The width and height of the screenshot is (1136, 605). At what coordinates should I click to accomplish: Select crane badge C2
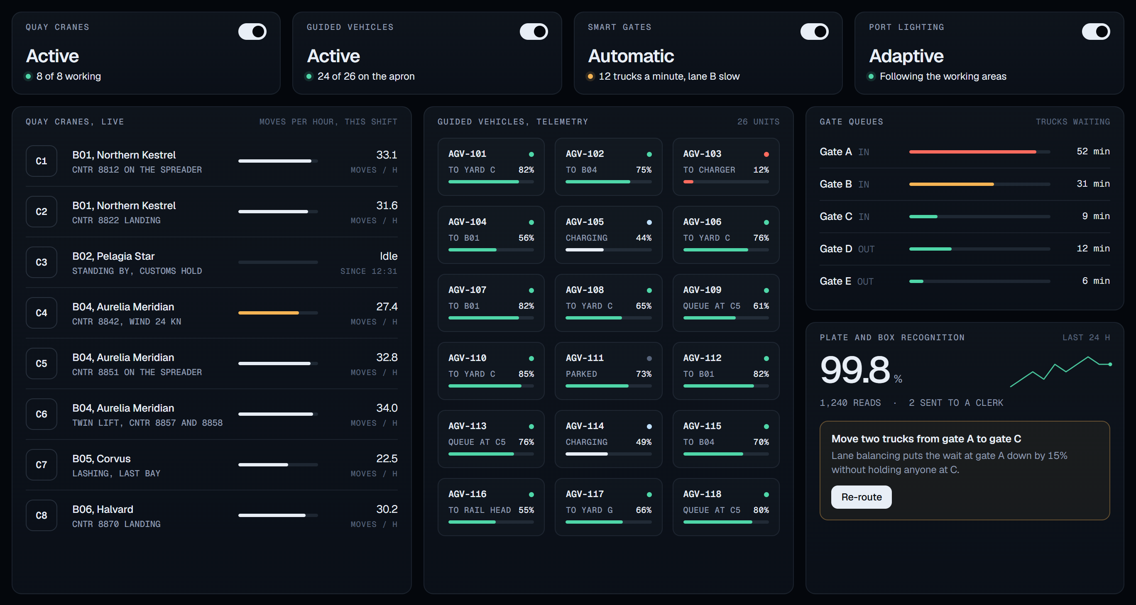pos(42,212)
